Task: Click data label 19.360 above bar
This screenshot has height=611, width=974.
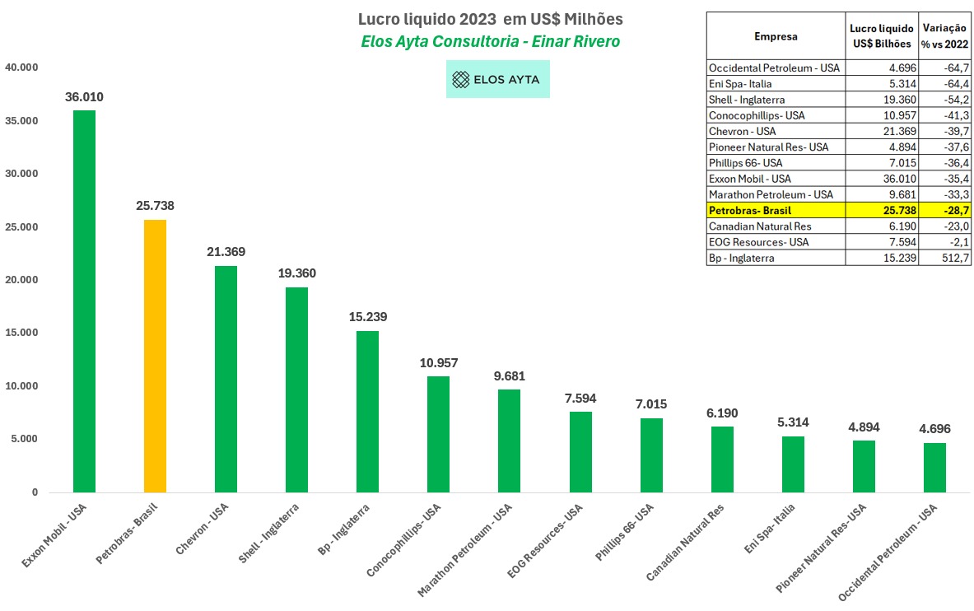Action: pos(297,273)
